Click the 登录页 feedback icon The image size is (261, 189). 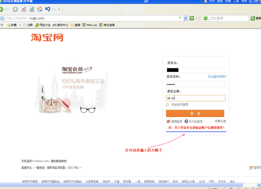tap(251, 168)
